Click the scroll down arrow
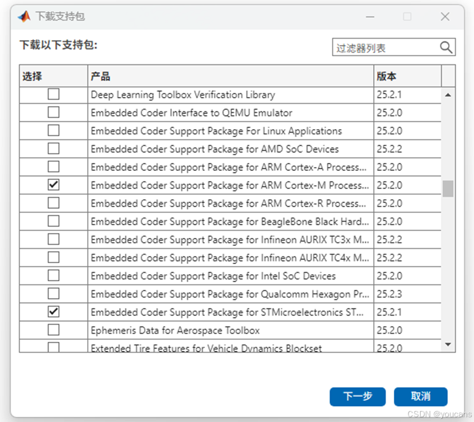 (x=448, y=344)
